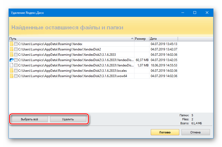Select the path C:\Users\Lumpics\AppData\Roaming\Yandex
The width and height of the screenshot is (222, 147).
[50, 44]
